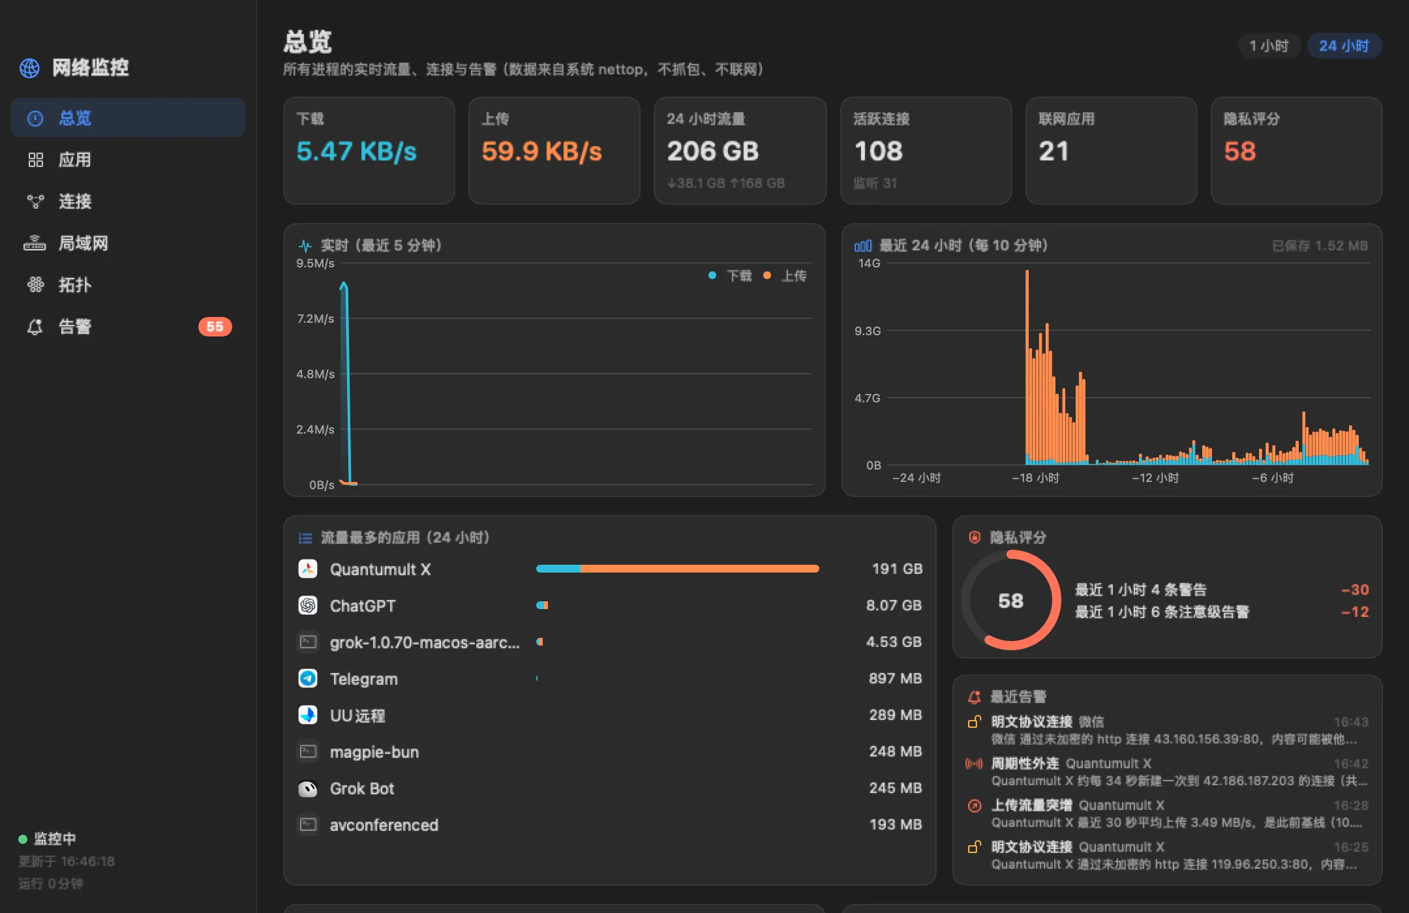This screenshot has width=1409, height=913.
Task: Click the UU远程 app icon
Action: click(308, 715)
